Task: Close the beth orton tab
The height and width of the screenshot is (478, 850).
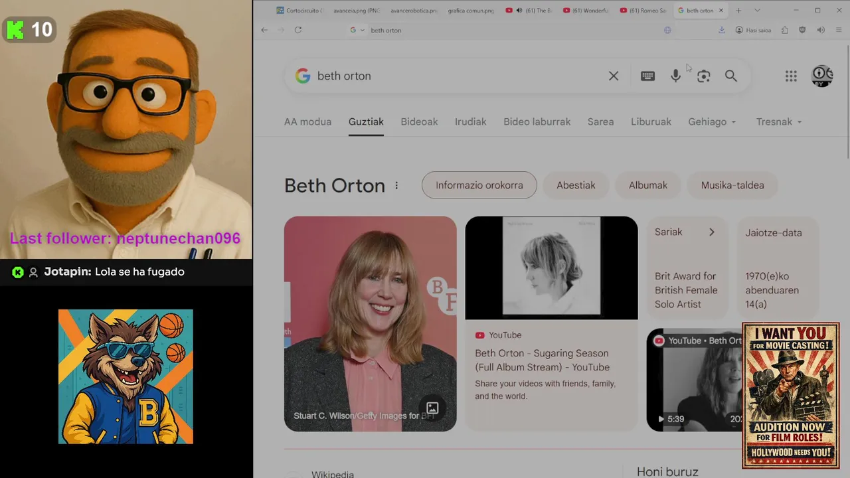Action: pyautogui.click(x=721, y=10)
